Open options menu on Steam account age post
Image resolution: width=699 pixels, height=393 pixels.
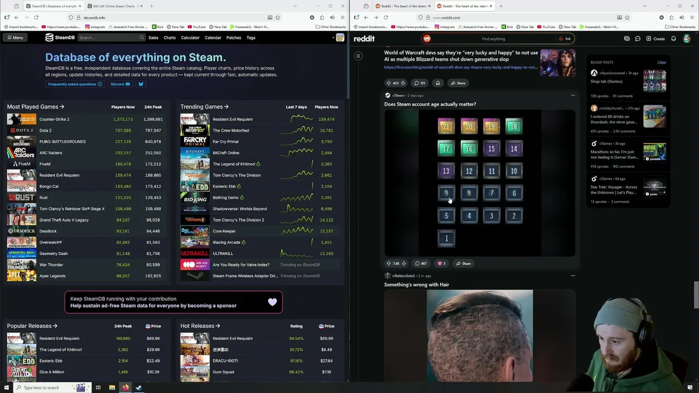573,96
